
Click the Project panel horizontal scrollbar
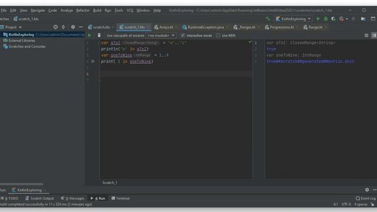[22, 184]
